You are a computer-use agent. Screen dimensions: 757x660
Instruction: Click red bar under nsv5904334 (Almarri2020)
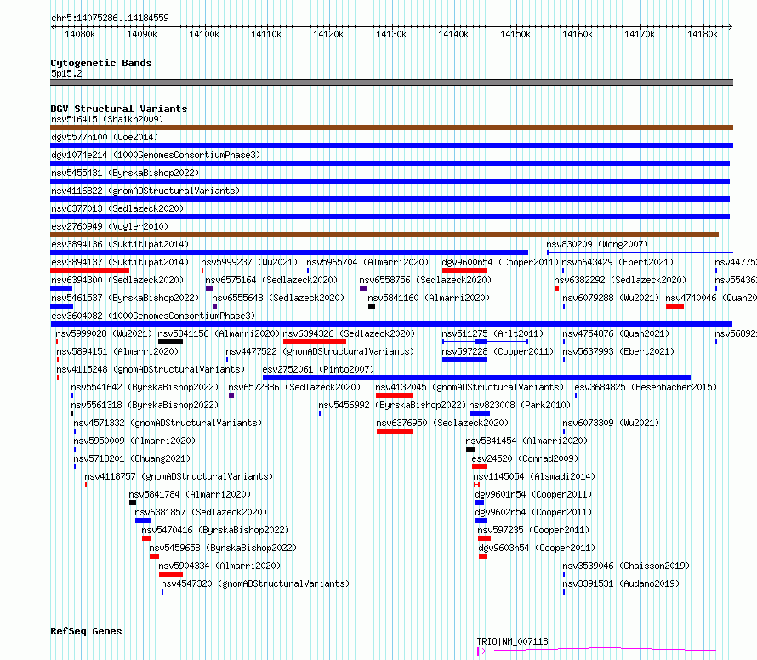pos(171,574)
